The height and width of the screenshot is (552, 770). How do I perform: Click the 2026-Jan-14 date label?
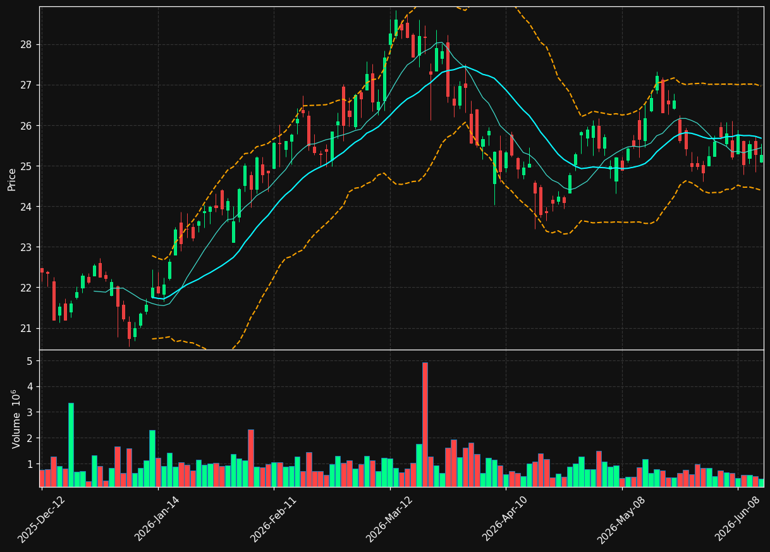coord(157,518)
